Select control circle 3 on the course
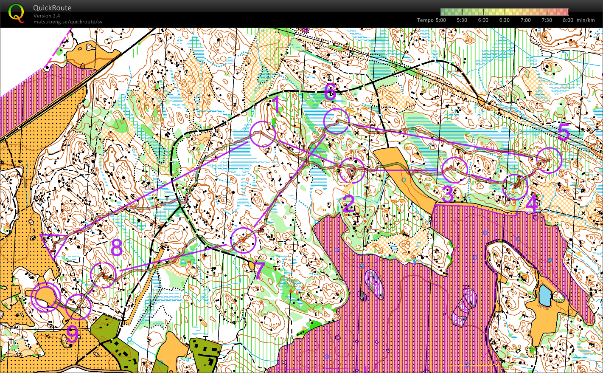The image size is (603, 373). pos(454,170)
